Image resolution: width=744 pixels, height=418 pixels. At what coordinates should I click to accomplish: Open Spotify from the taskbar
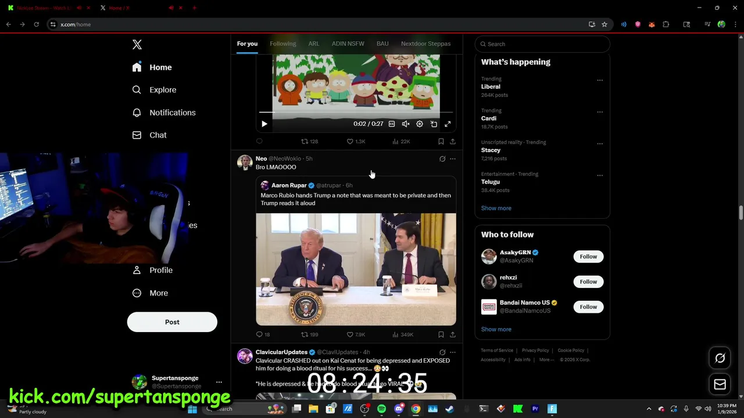click(381, 409)
